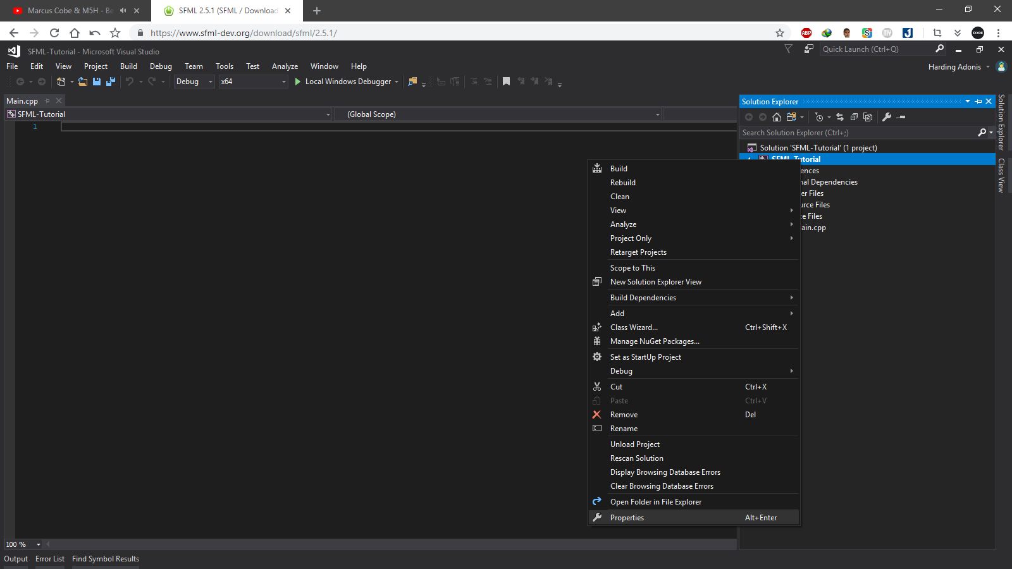
Task: Click the notifications flag icon in title bar
Action: point(788,49)
